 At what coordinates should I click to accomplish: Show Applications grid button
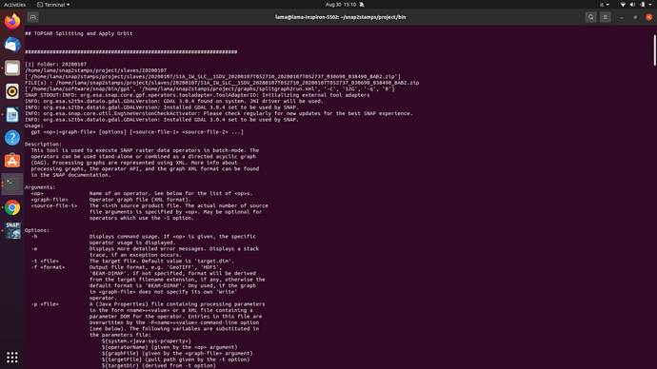click(x=12, y=357)
